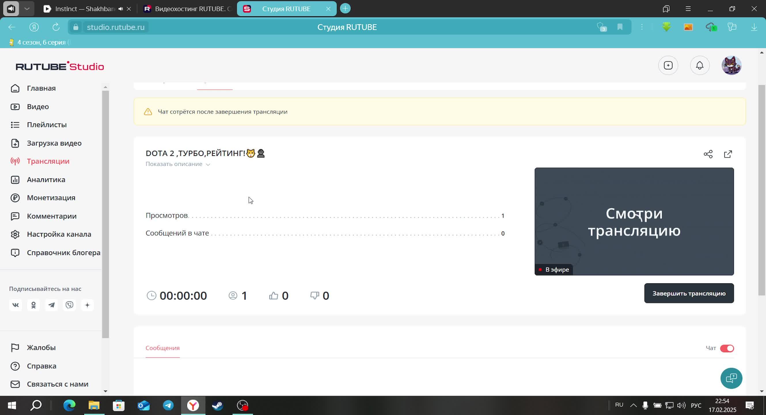Open Справка help page

[34, 366]
